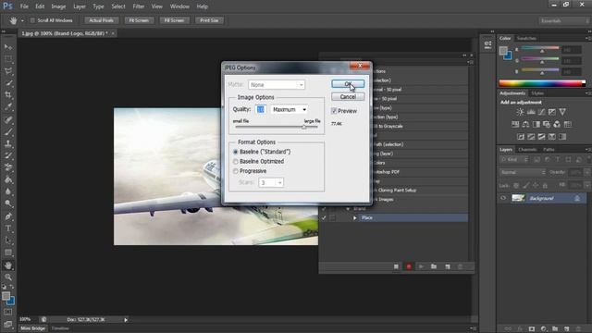Viewport: 592px width, 333px height.
Task: Add a Channel Mixer adjustment
Action: tap(557, 124)
